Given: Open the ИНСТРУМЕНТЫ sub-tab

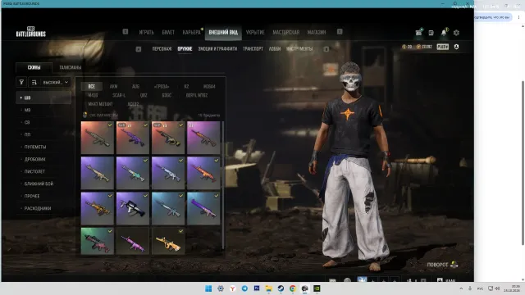Looking at the screenshot, I should (x=299, y=49).
